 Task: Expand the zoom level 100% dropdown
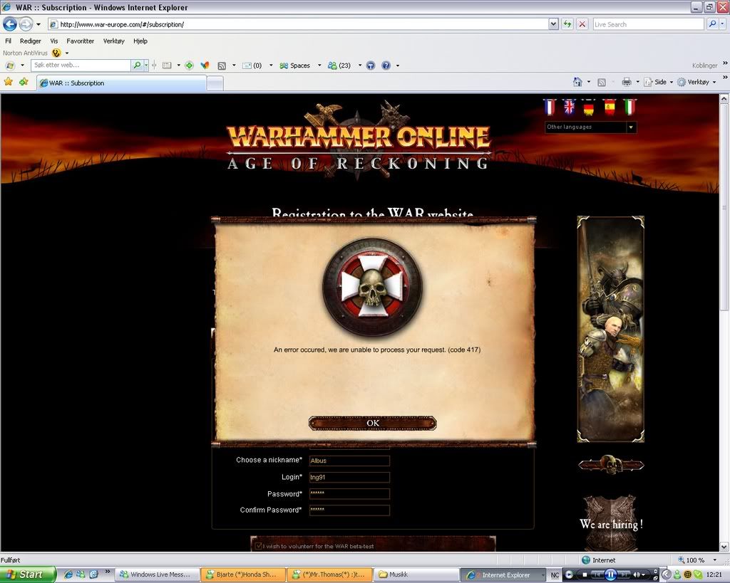pos(714,560)
